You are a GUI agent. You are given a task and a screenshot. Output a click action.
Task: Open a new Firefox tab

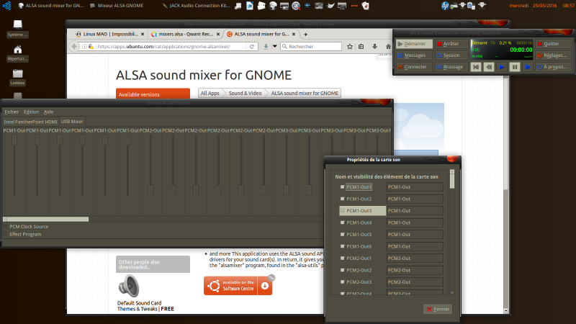point(305,34)
